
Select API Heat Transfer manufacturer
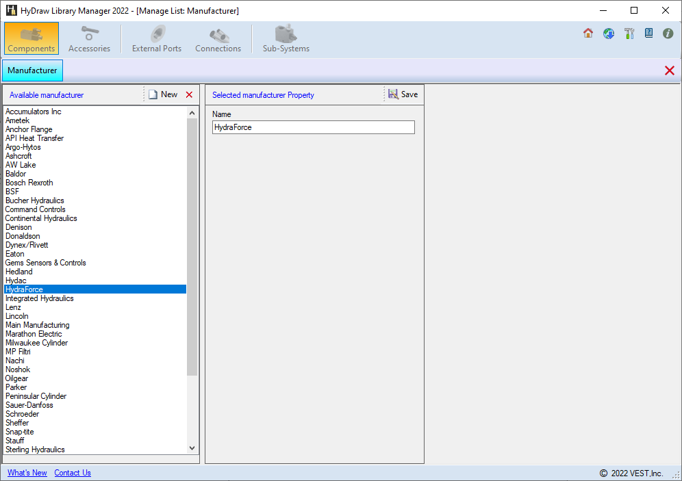(x=95, y=138)
